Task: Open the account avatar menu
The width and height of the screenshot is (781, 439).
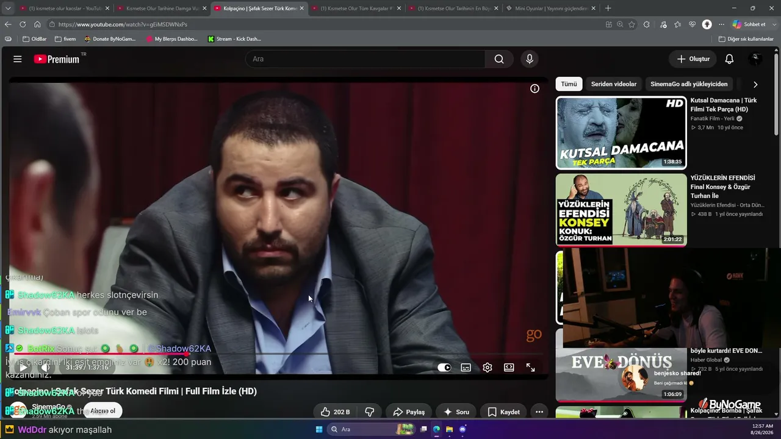Action: (755, 59)
